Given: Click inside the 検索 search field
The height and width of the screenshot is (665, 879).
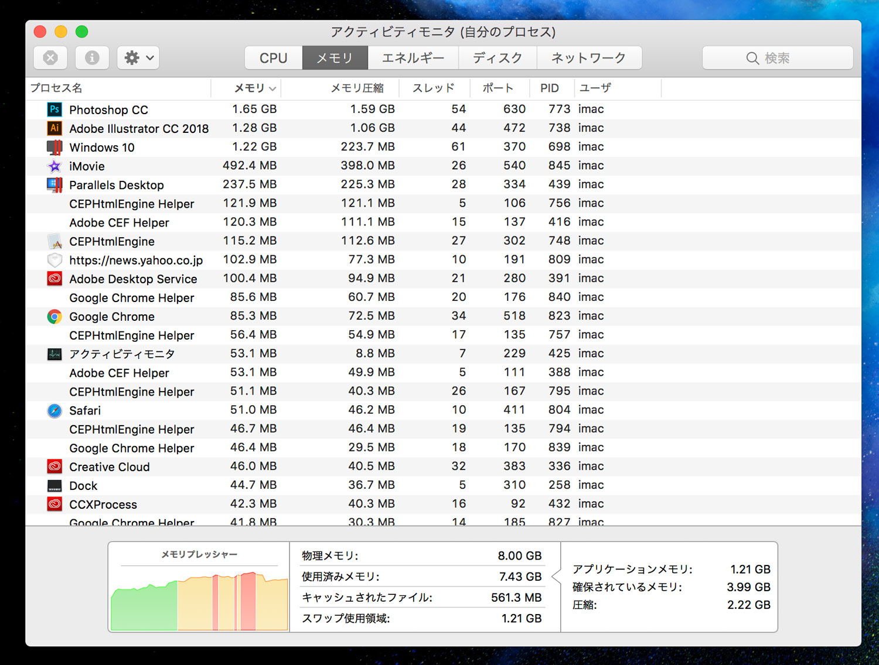Looking at the screenshot, I should [x=778, y=58].
